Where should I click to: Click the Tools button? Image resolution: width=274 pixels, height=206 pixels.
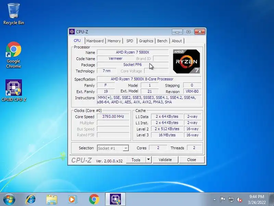click(x=136, y=160)
